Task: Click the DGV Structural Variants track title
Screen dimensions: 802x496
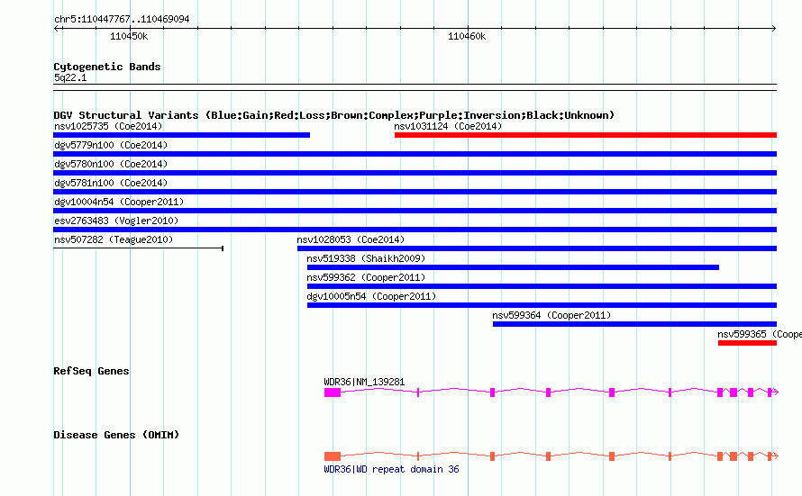Action: tap(334, 115)
